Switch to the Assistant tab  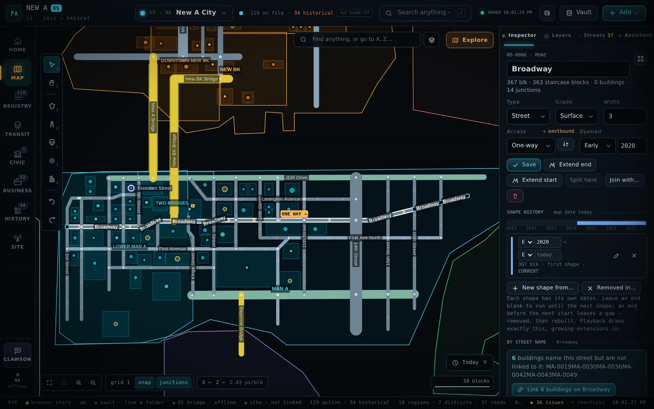(635, 35)
